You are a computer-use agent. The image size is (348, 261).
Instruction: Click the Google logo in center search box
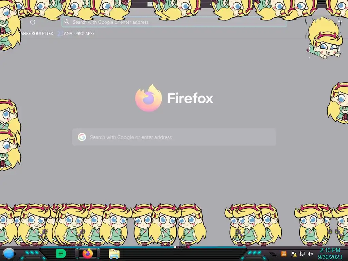82,137
